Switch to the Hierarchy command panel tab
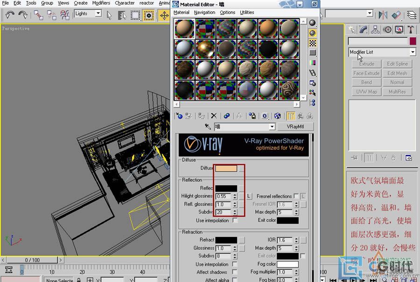420x282 pixels. (375, 30)
